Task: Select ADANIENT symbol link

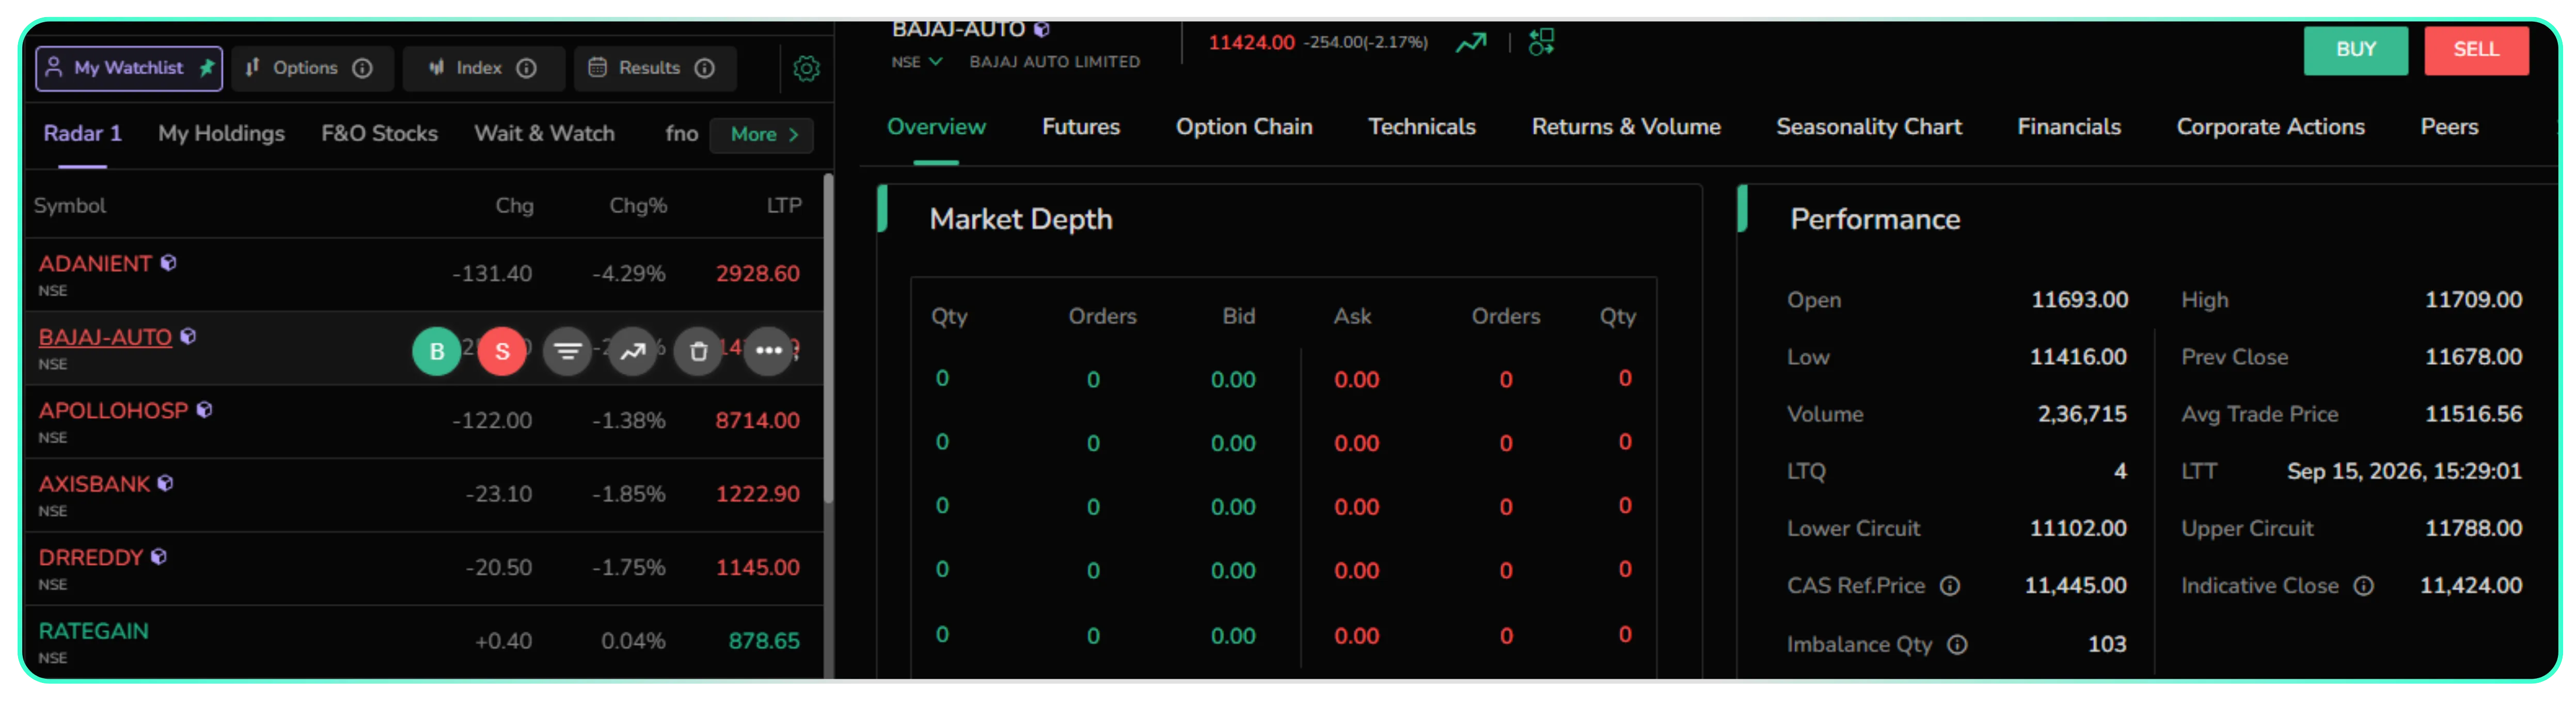Action: point(95,264)
